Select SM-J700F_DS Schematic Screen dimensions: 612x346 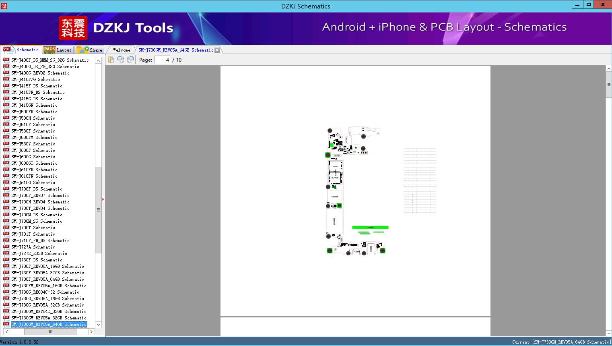click(x=37, y=189)
